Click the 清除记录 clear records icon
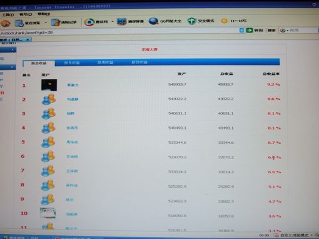This screenshot has width=319, height=239. pyautogui.click(x=56, y=23)
